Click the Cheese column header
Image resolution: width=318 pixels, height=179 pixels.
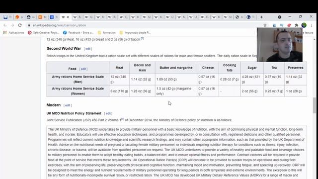point(208,68)
